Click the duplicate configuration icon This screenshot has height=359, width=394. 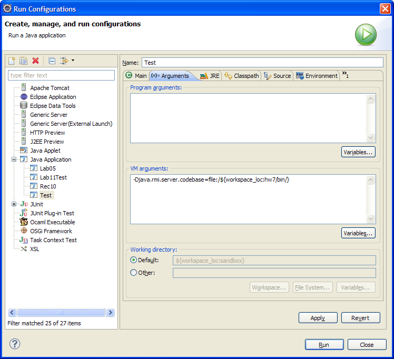click(x=23, y=61)
